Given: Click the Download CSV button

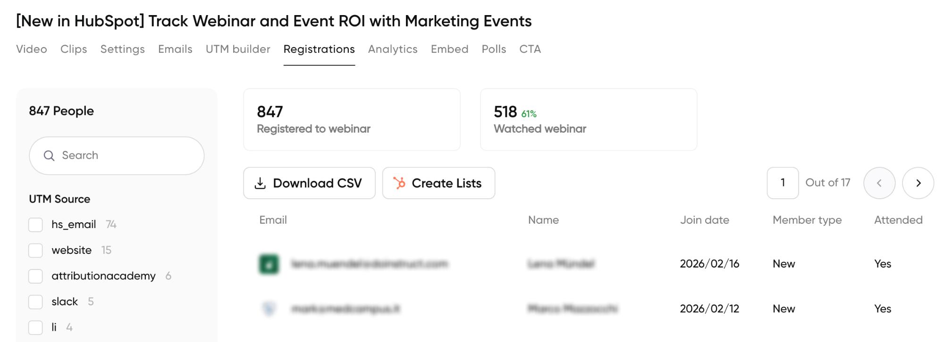Looking at the screenshot, I should 309,183.
